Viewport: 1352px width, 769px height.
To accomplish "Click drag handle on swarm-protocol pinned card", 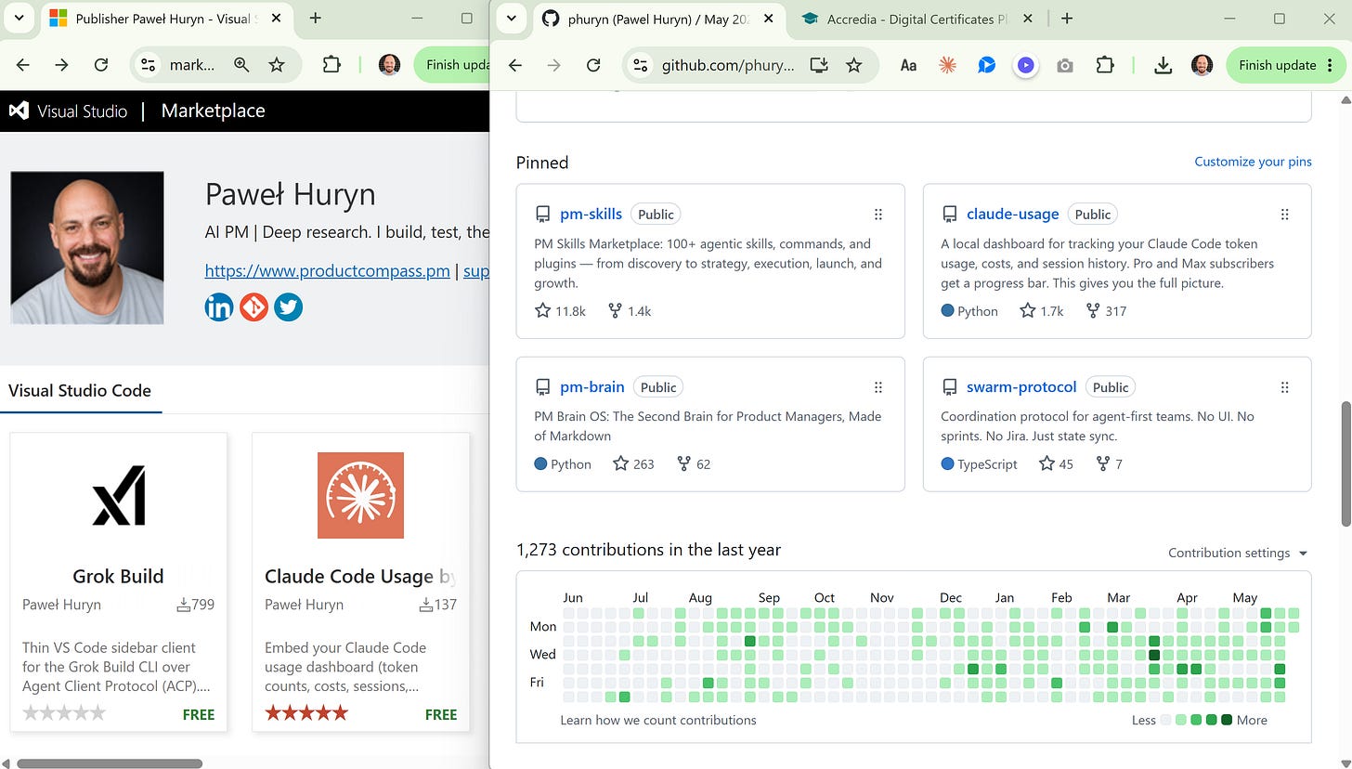I will (1285, 387).
